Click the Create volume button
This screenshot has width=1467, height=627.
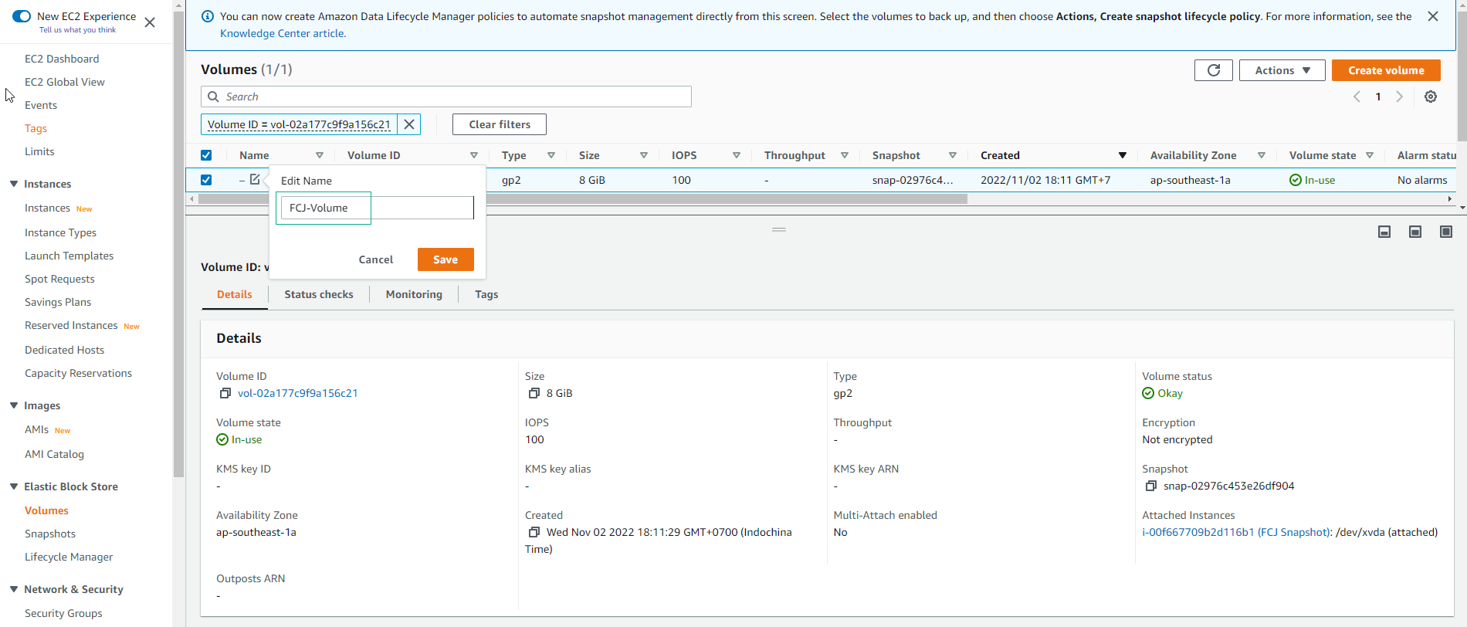(1386, 70)
